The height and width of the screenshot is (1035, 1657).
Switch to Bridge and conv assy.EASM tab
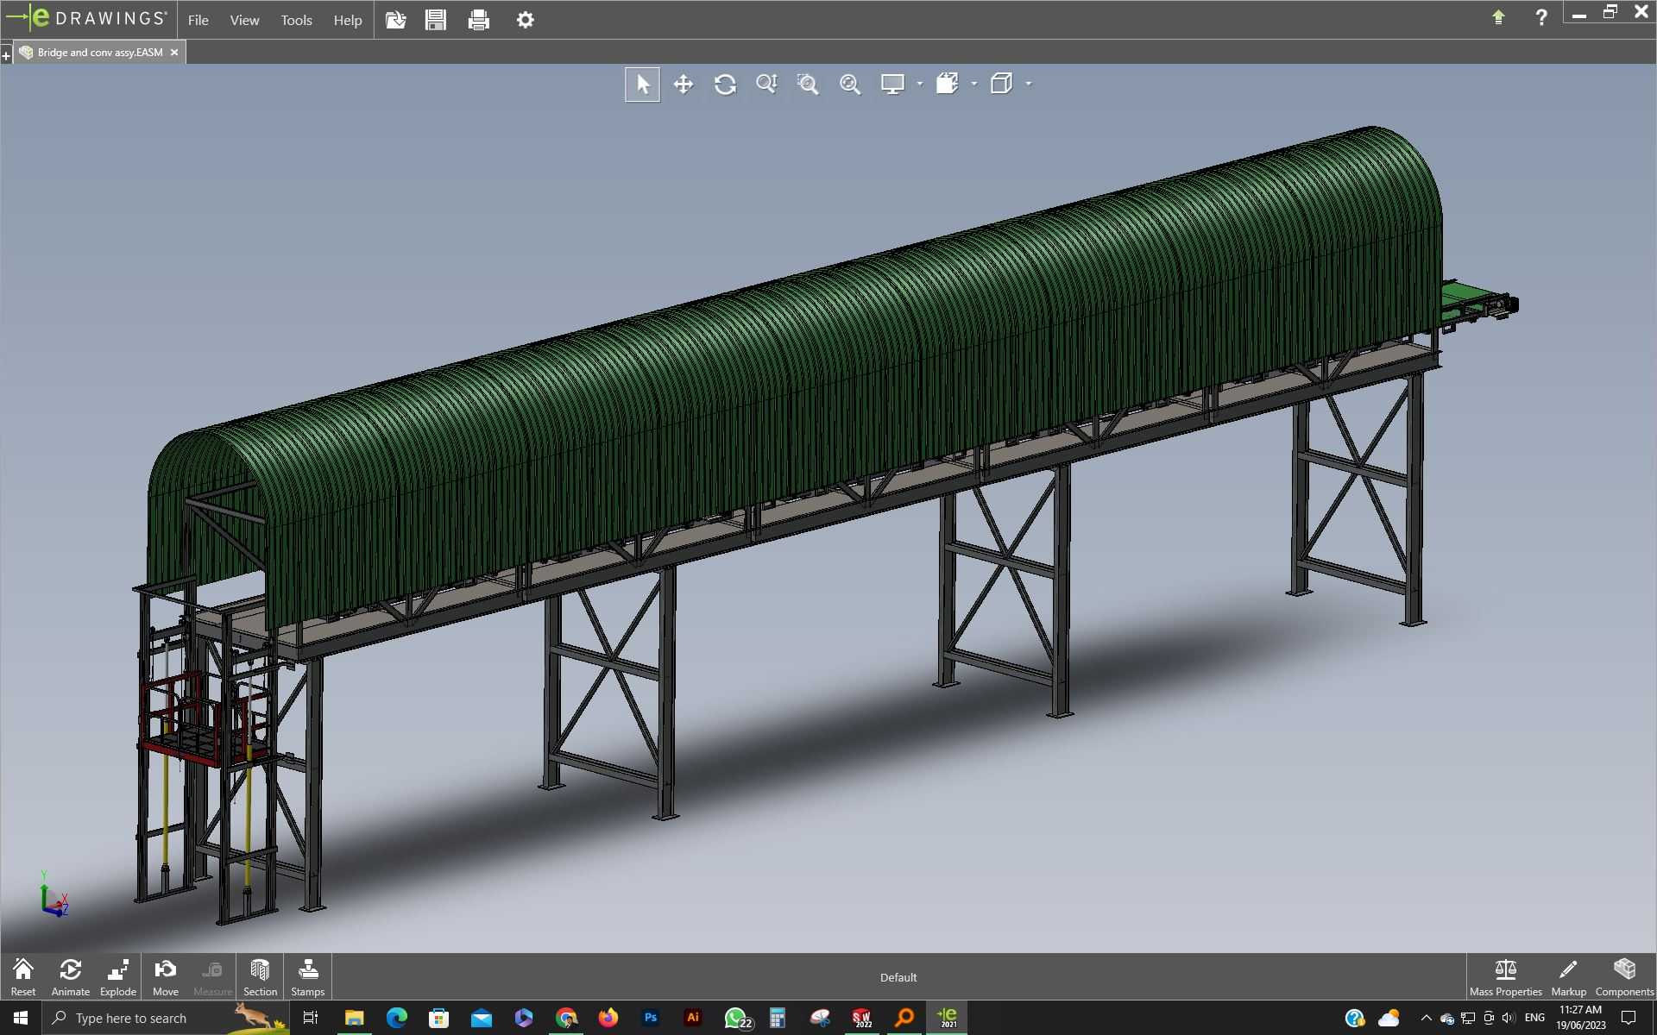coord(100,52)
